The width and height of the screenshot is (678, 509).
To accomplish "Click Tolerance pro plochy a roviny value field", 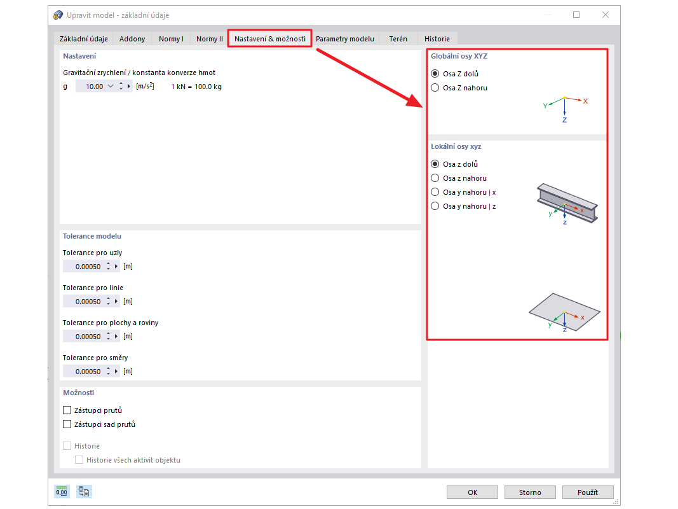I will [84, 337].
